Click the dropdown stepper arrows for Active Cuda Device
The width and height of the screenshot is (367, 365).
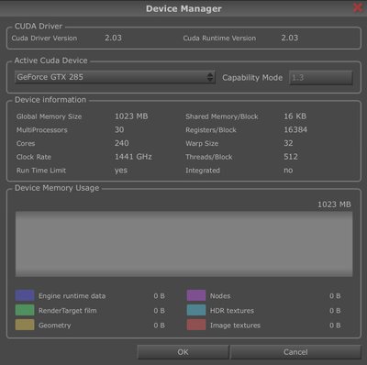coord(210,77)
